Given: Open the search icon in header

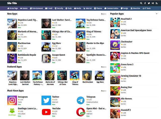Looking at the screenshot, I should [141, 3].
